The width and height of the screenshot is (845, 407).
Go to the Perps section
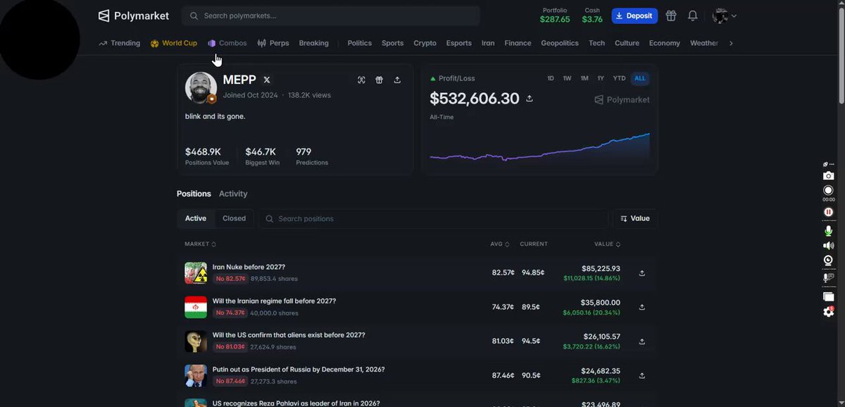point(273,43)
